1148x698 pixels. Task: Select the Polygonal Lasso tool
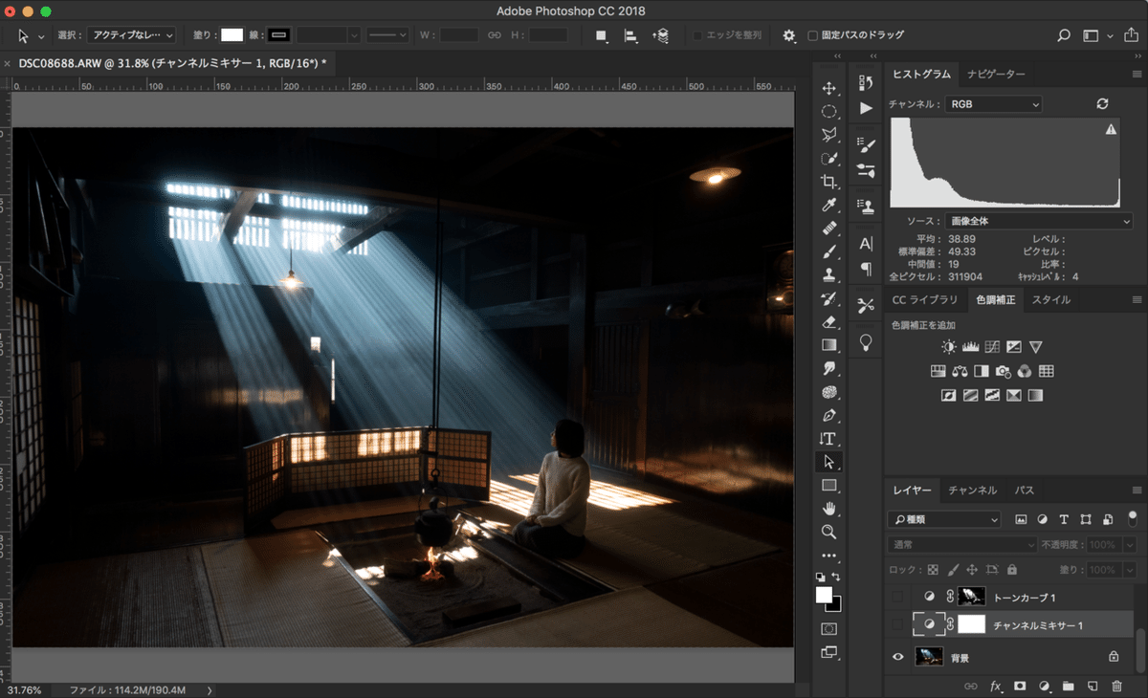(828, 135)
